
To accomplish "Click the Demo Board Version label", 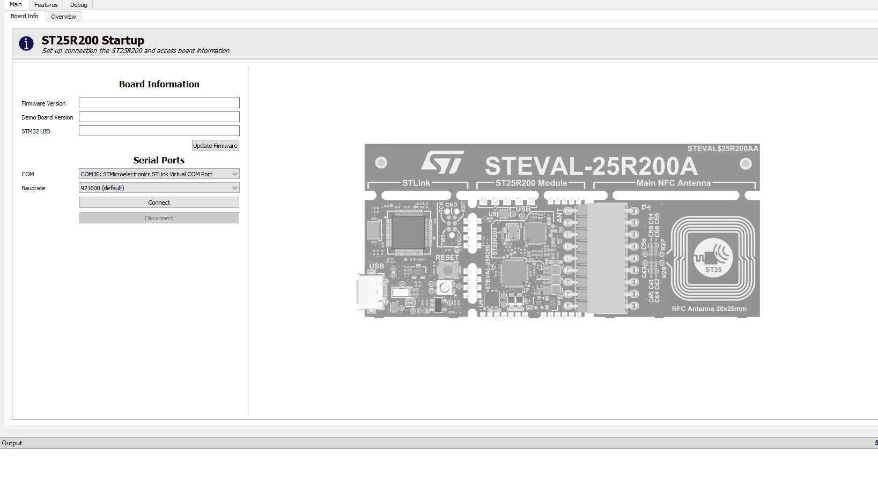I will point(47,117).
